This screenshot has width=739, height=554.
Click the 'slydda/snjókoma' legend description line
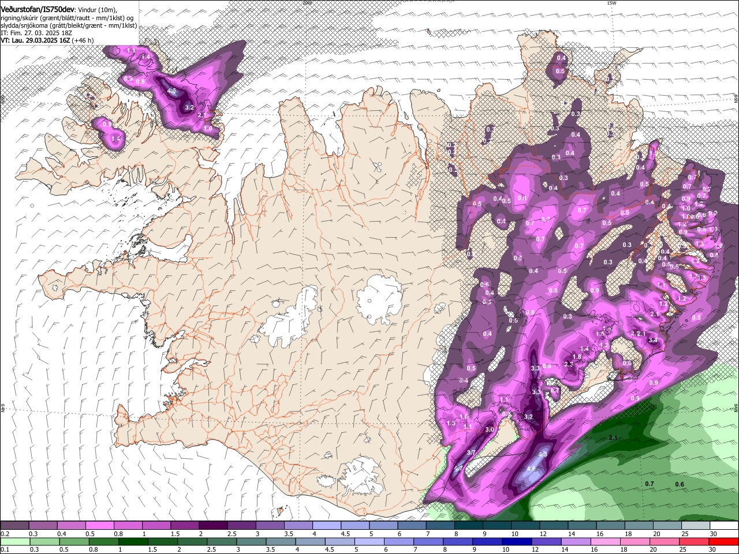(x=69, y=25)
